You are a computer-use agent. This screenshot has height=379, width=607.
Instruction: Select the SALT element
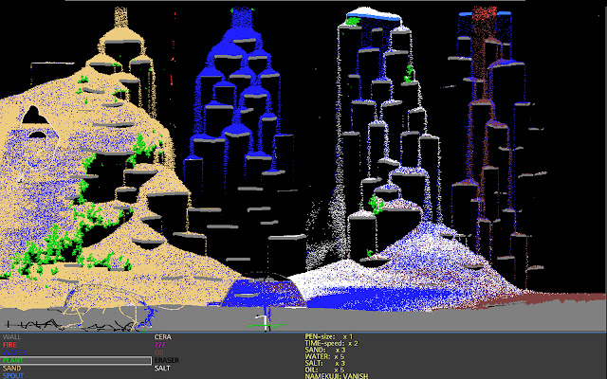(163, 368)
